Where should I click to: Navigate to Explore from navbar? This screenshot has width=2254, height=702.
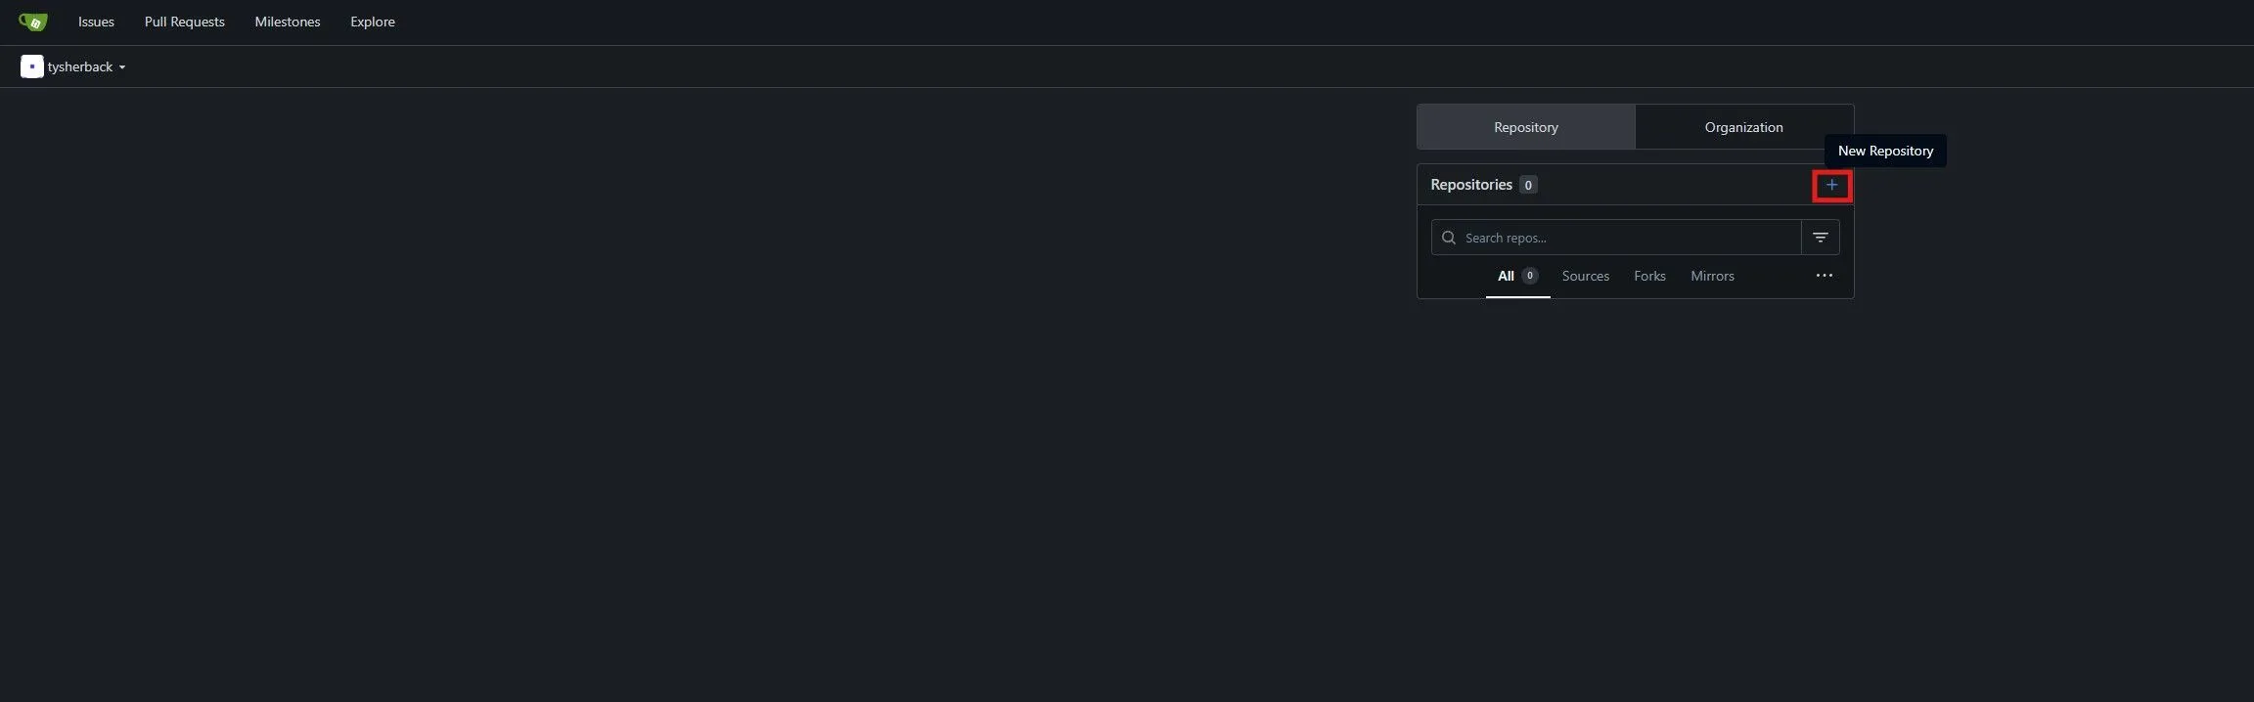[373, 22]
